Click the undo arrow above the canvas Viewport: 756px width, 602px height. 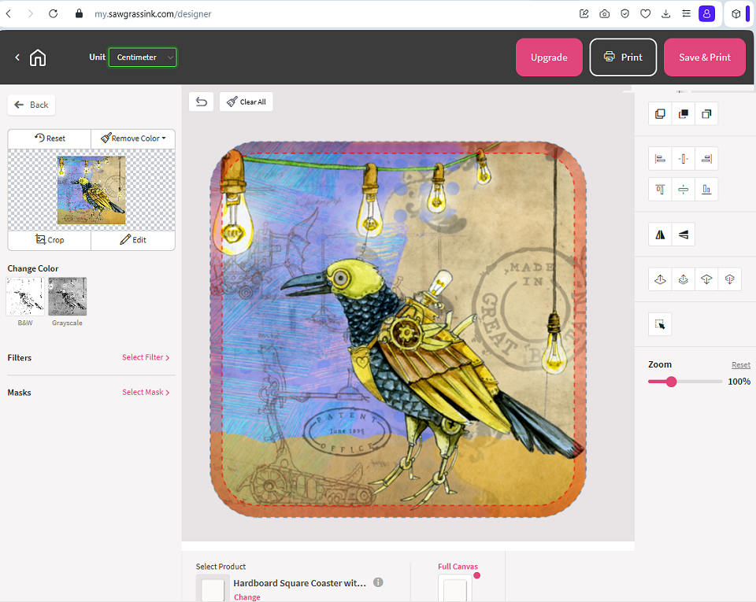click(202, 102)
